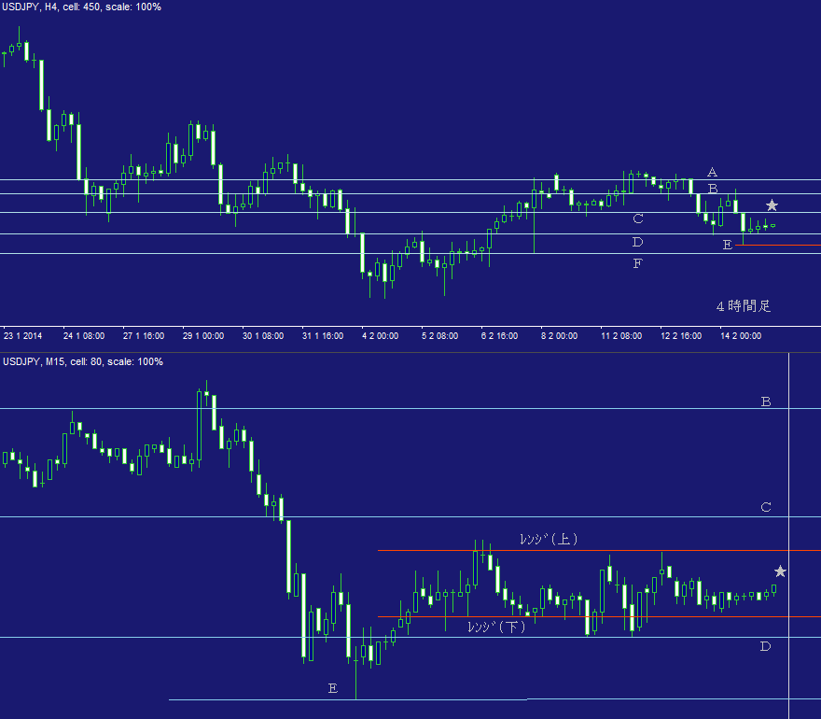This screenshot has height=719, width=821.
Task: Select the 'レンジ(下)' range label
Action: tap(496, 627)
